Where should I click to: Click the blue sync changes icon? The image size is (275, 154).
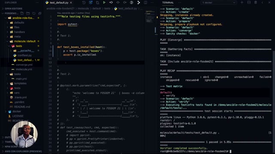pyautogui.click(x=91, y=3)
